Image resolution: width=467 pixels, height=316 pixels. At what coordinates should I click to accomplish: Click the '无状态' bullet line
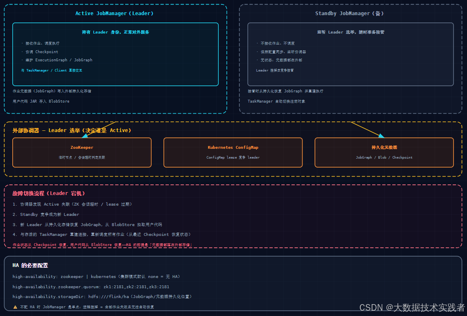pos(279,60)
